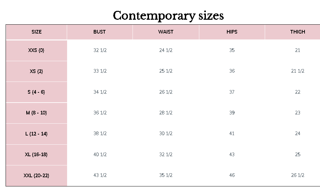Select the waist value for size M
The width and height of the screenshot is (320, 194).
[166, 113]
